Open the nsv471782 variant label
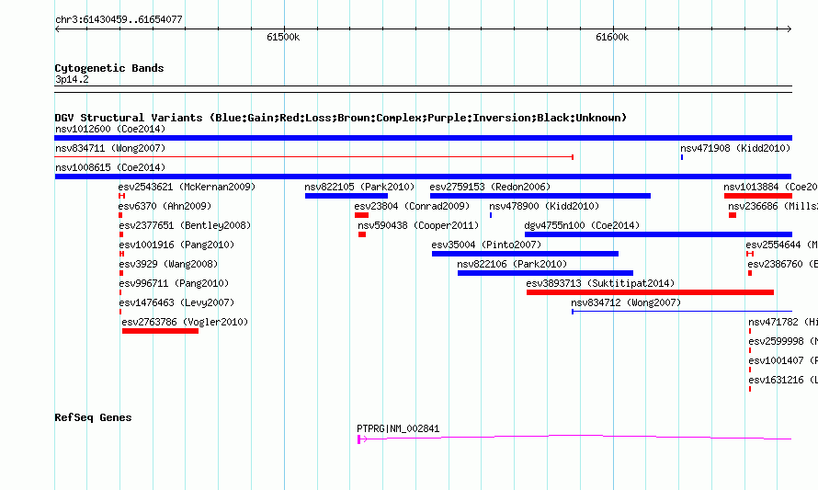 click(x=783, y=322)
